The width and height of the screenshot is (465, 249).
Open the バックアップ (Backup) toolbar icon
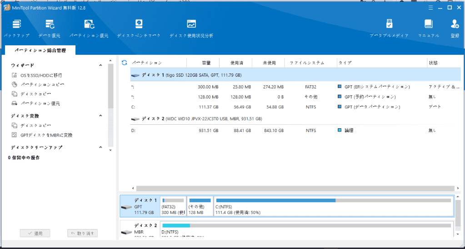pos(17,29)
